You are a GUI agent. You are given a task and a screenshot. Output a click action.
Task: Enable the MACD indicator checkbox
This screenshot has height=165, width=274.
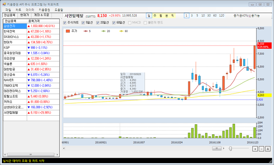(130, 23)
